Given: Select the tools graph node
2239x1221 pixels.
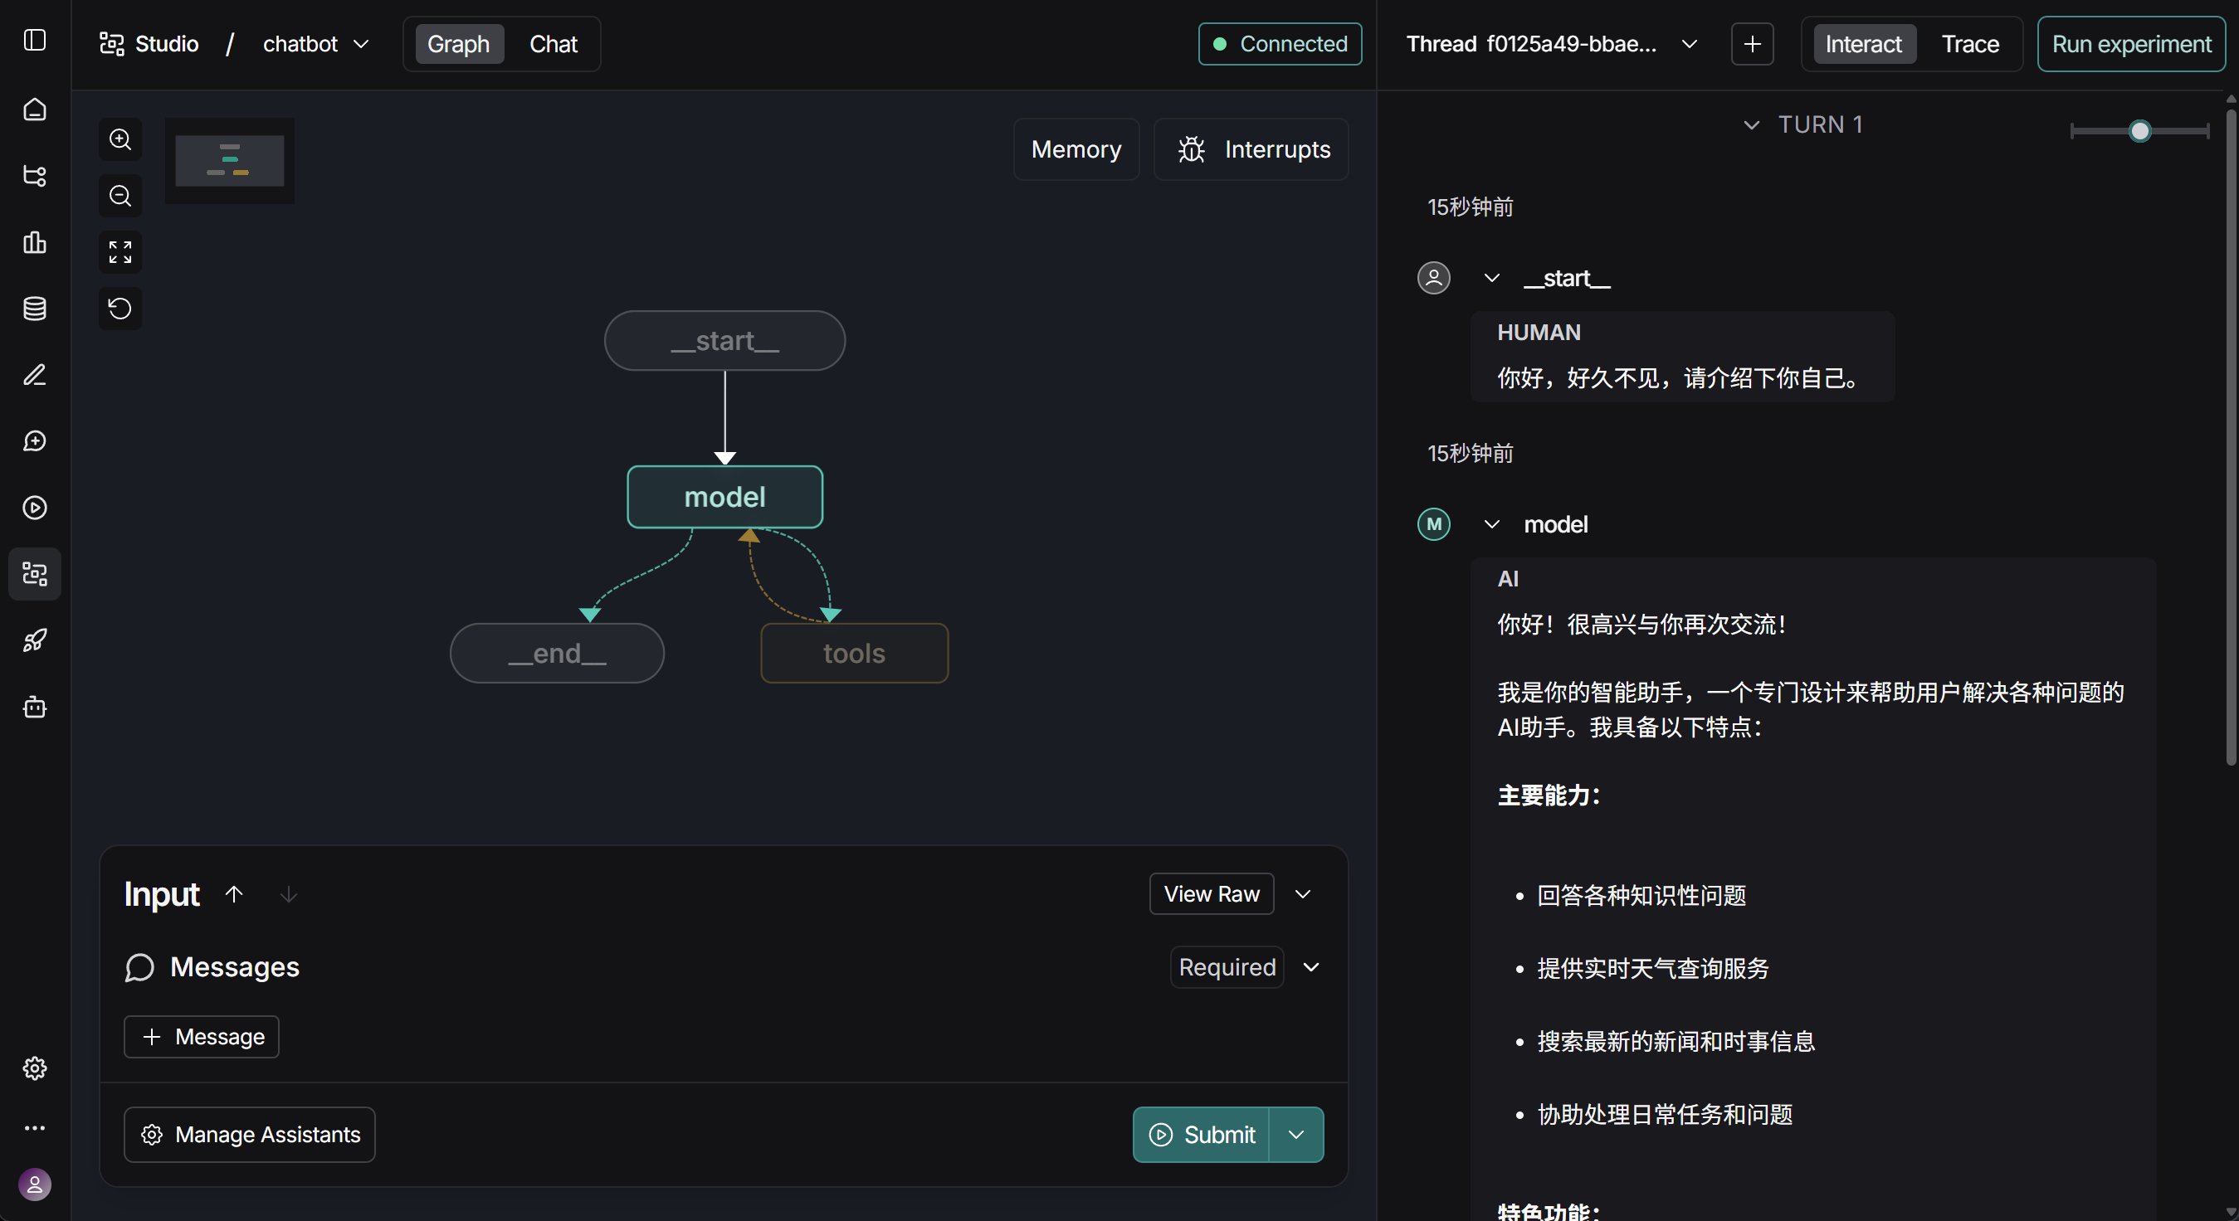Looking at the screenshot, I should tap(855, 653).
